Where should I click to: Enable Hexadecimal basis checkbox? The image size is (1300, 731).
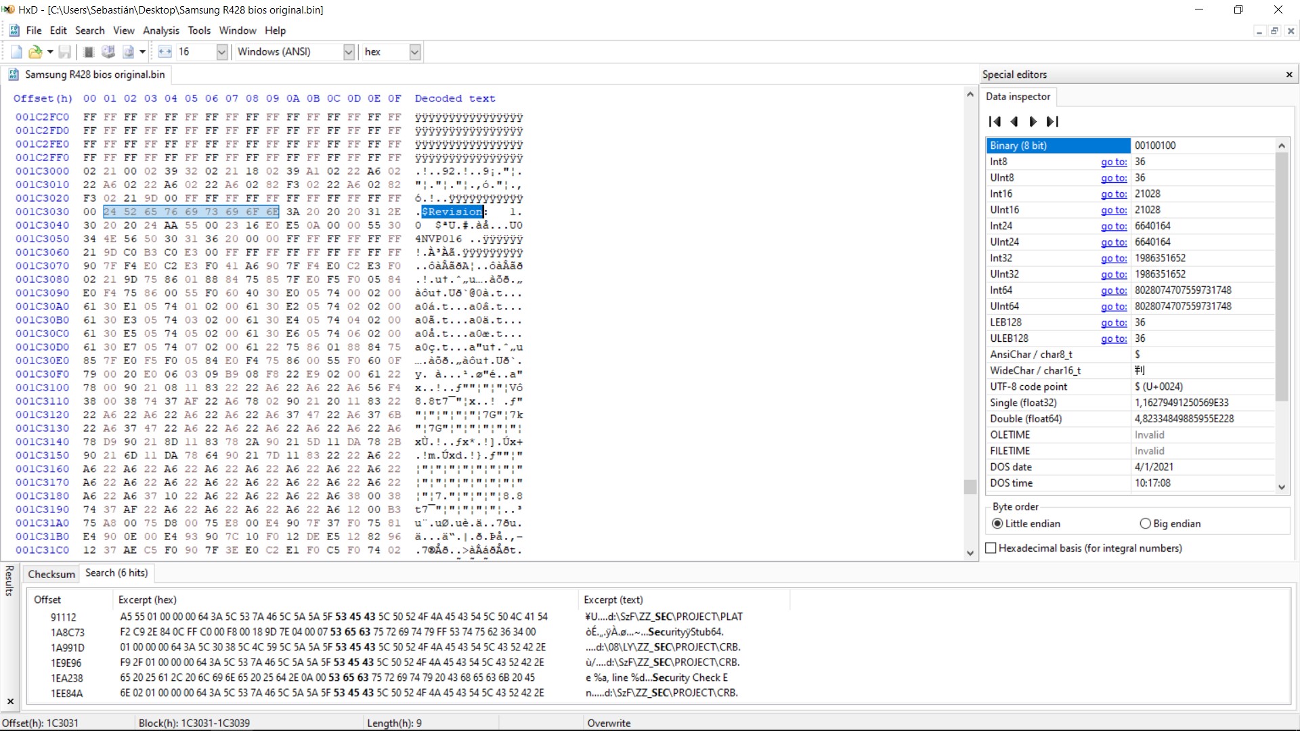(991, 548)
